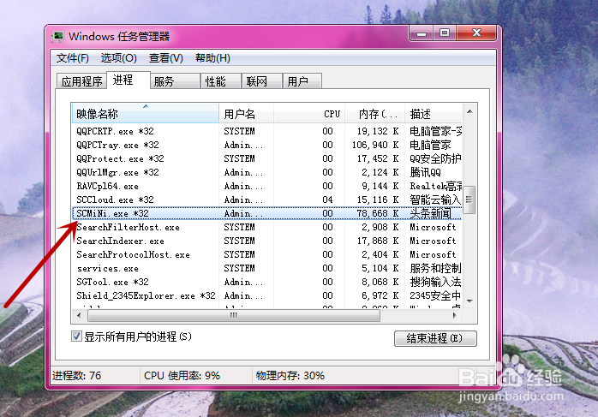The width and height of the screenshot is (598, 417).
Task: Click the 结束进程(E) button
Action: pos(435,338)
